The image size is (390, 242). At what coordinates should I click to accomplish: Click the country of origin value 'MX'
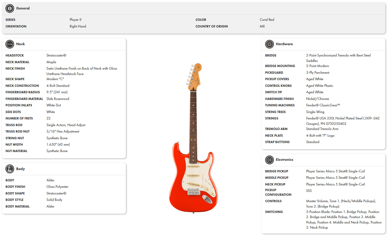262,26
